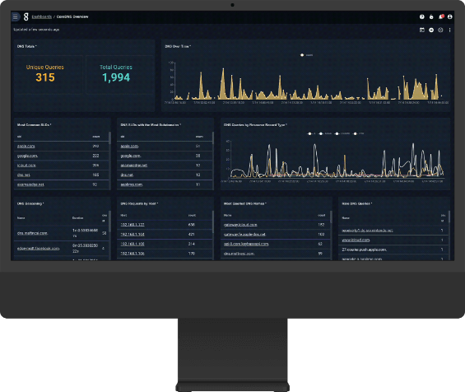
Task: Click Most Common SLDs table scrollbar
Action: [x=109, y=138]
